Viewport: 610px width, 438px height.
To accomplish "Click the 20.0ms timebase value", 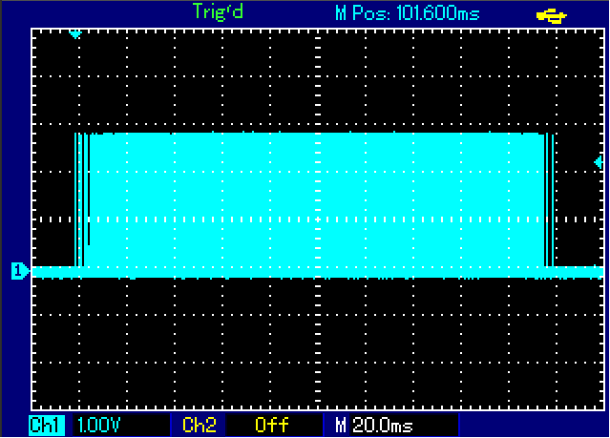I will point(383,426).
